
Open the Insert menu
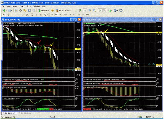pos(15,6)
